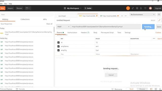The width and height of the screenshot is (162, 91).
Task: Click the value cell 'anil'
Action: [x=112, y=46]
